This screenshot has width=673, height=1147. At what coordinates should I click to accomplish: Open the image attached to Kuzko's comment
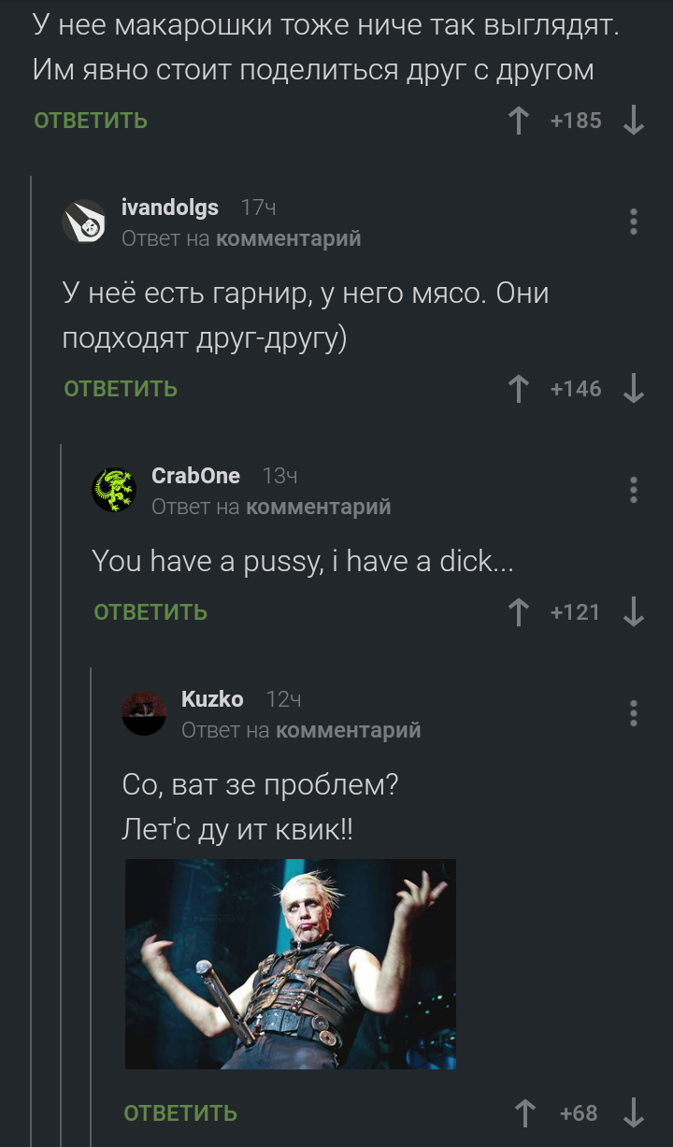click(291, 964)
